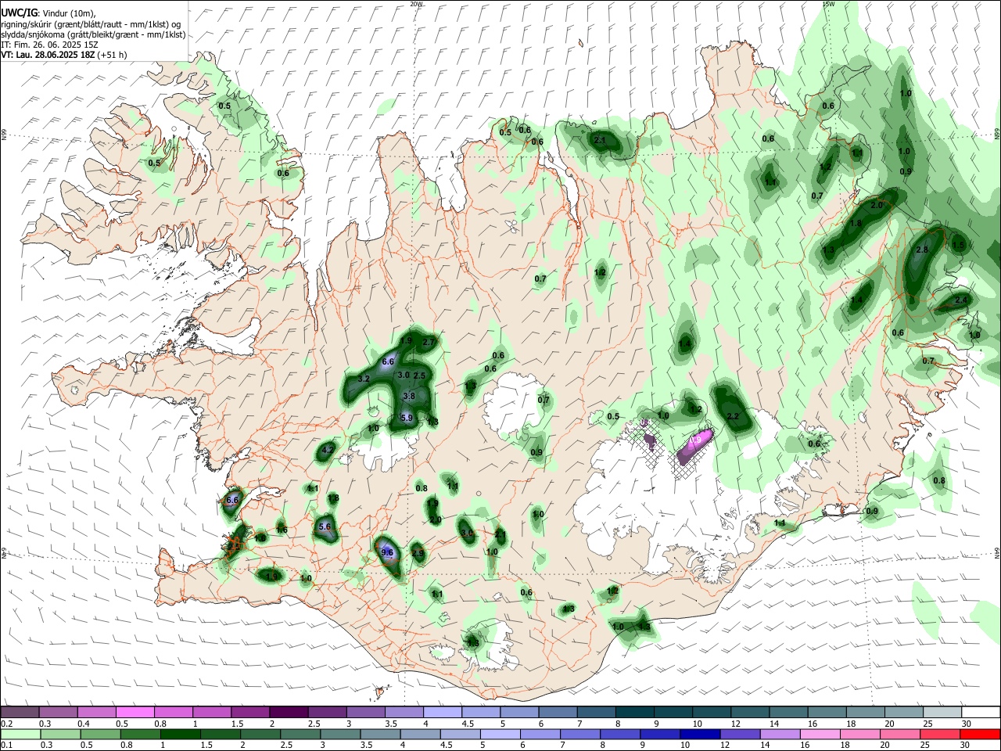Click the 5.9 precipitation value
1001x751 pixels.
pos(406,419)
